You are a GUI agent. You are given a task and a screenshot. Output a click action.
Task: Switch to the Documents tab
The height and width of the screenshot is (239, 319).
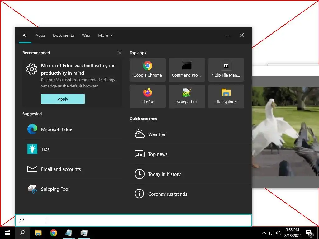tap(64, 35)
